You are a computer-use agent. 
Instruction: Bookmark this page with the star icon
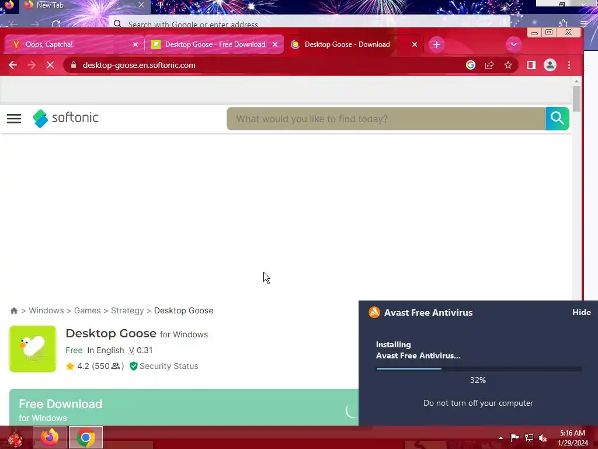tap(508, 65)
